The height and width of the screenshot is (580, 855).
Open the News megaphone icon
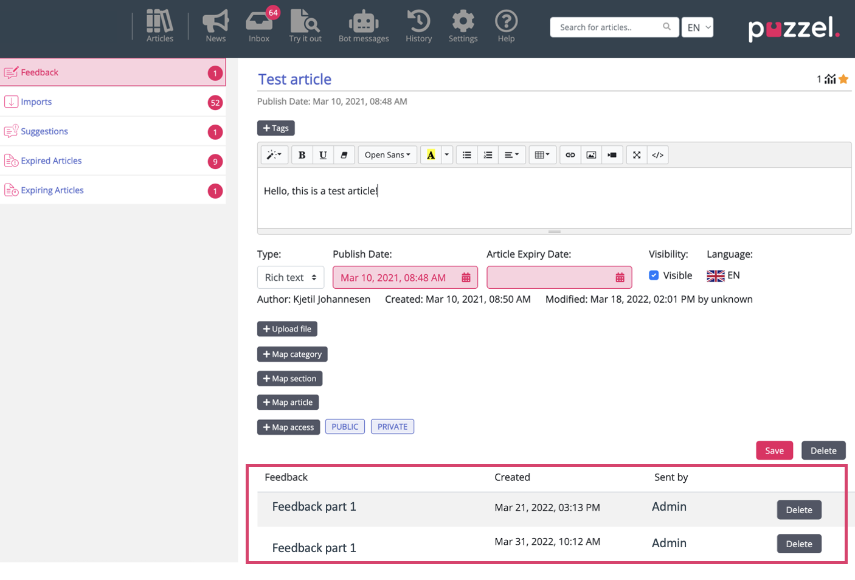pos(215,26)
